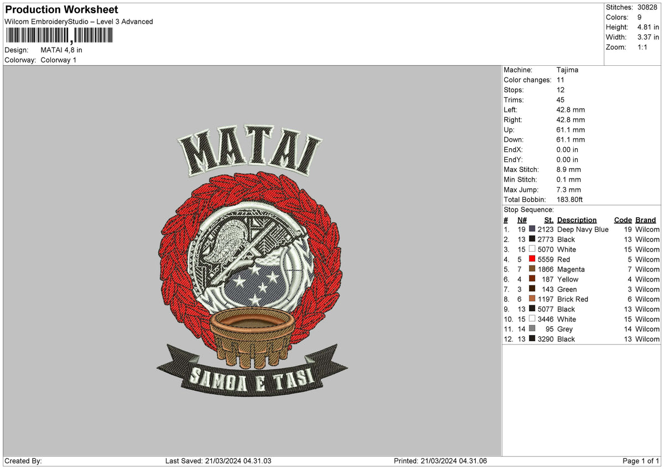
Task: Click the Up measurement 61.1 mm
Action: 570,129
